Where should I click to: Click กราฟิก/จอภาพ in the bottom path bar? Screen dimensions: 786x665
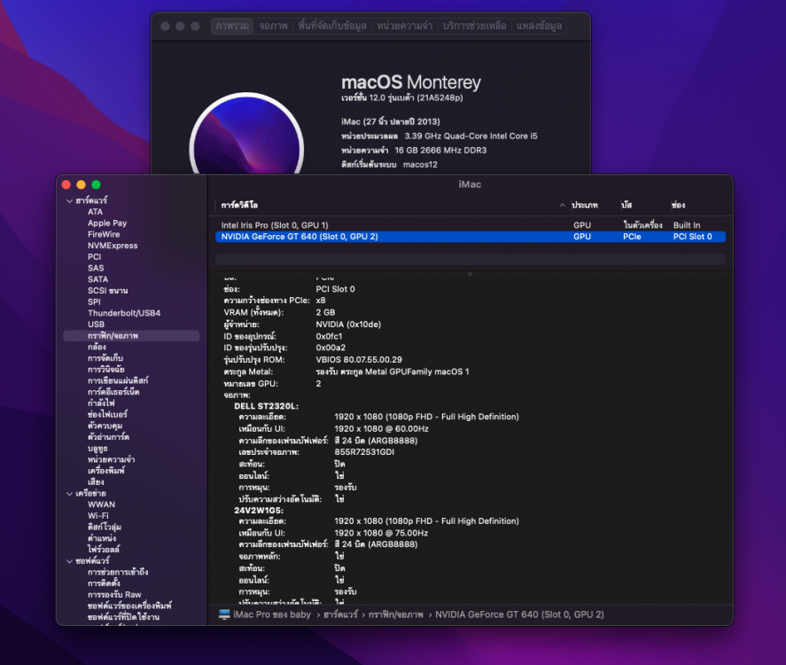click(x=396, y=614)
